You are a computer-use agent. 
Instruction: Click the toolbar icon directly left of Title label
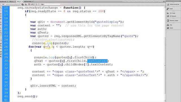39,4
